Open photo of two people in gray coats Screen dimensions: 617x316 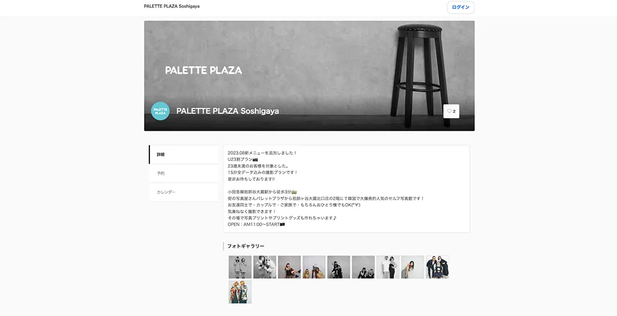240,267
